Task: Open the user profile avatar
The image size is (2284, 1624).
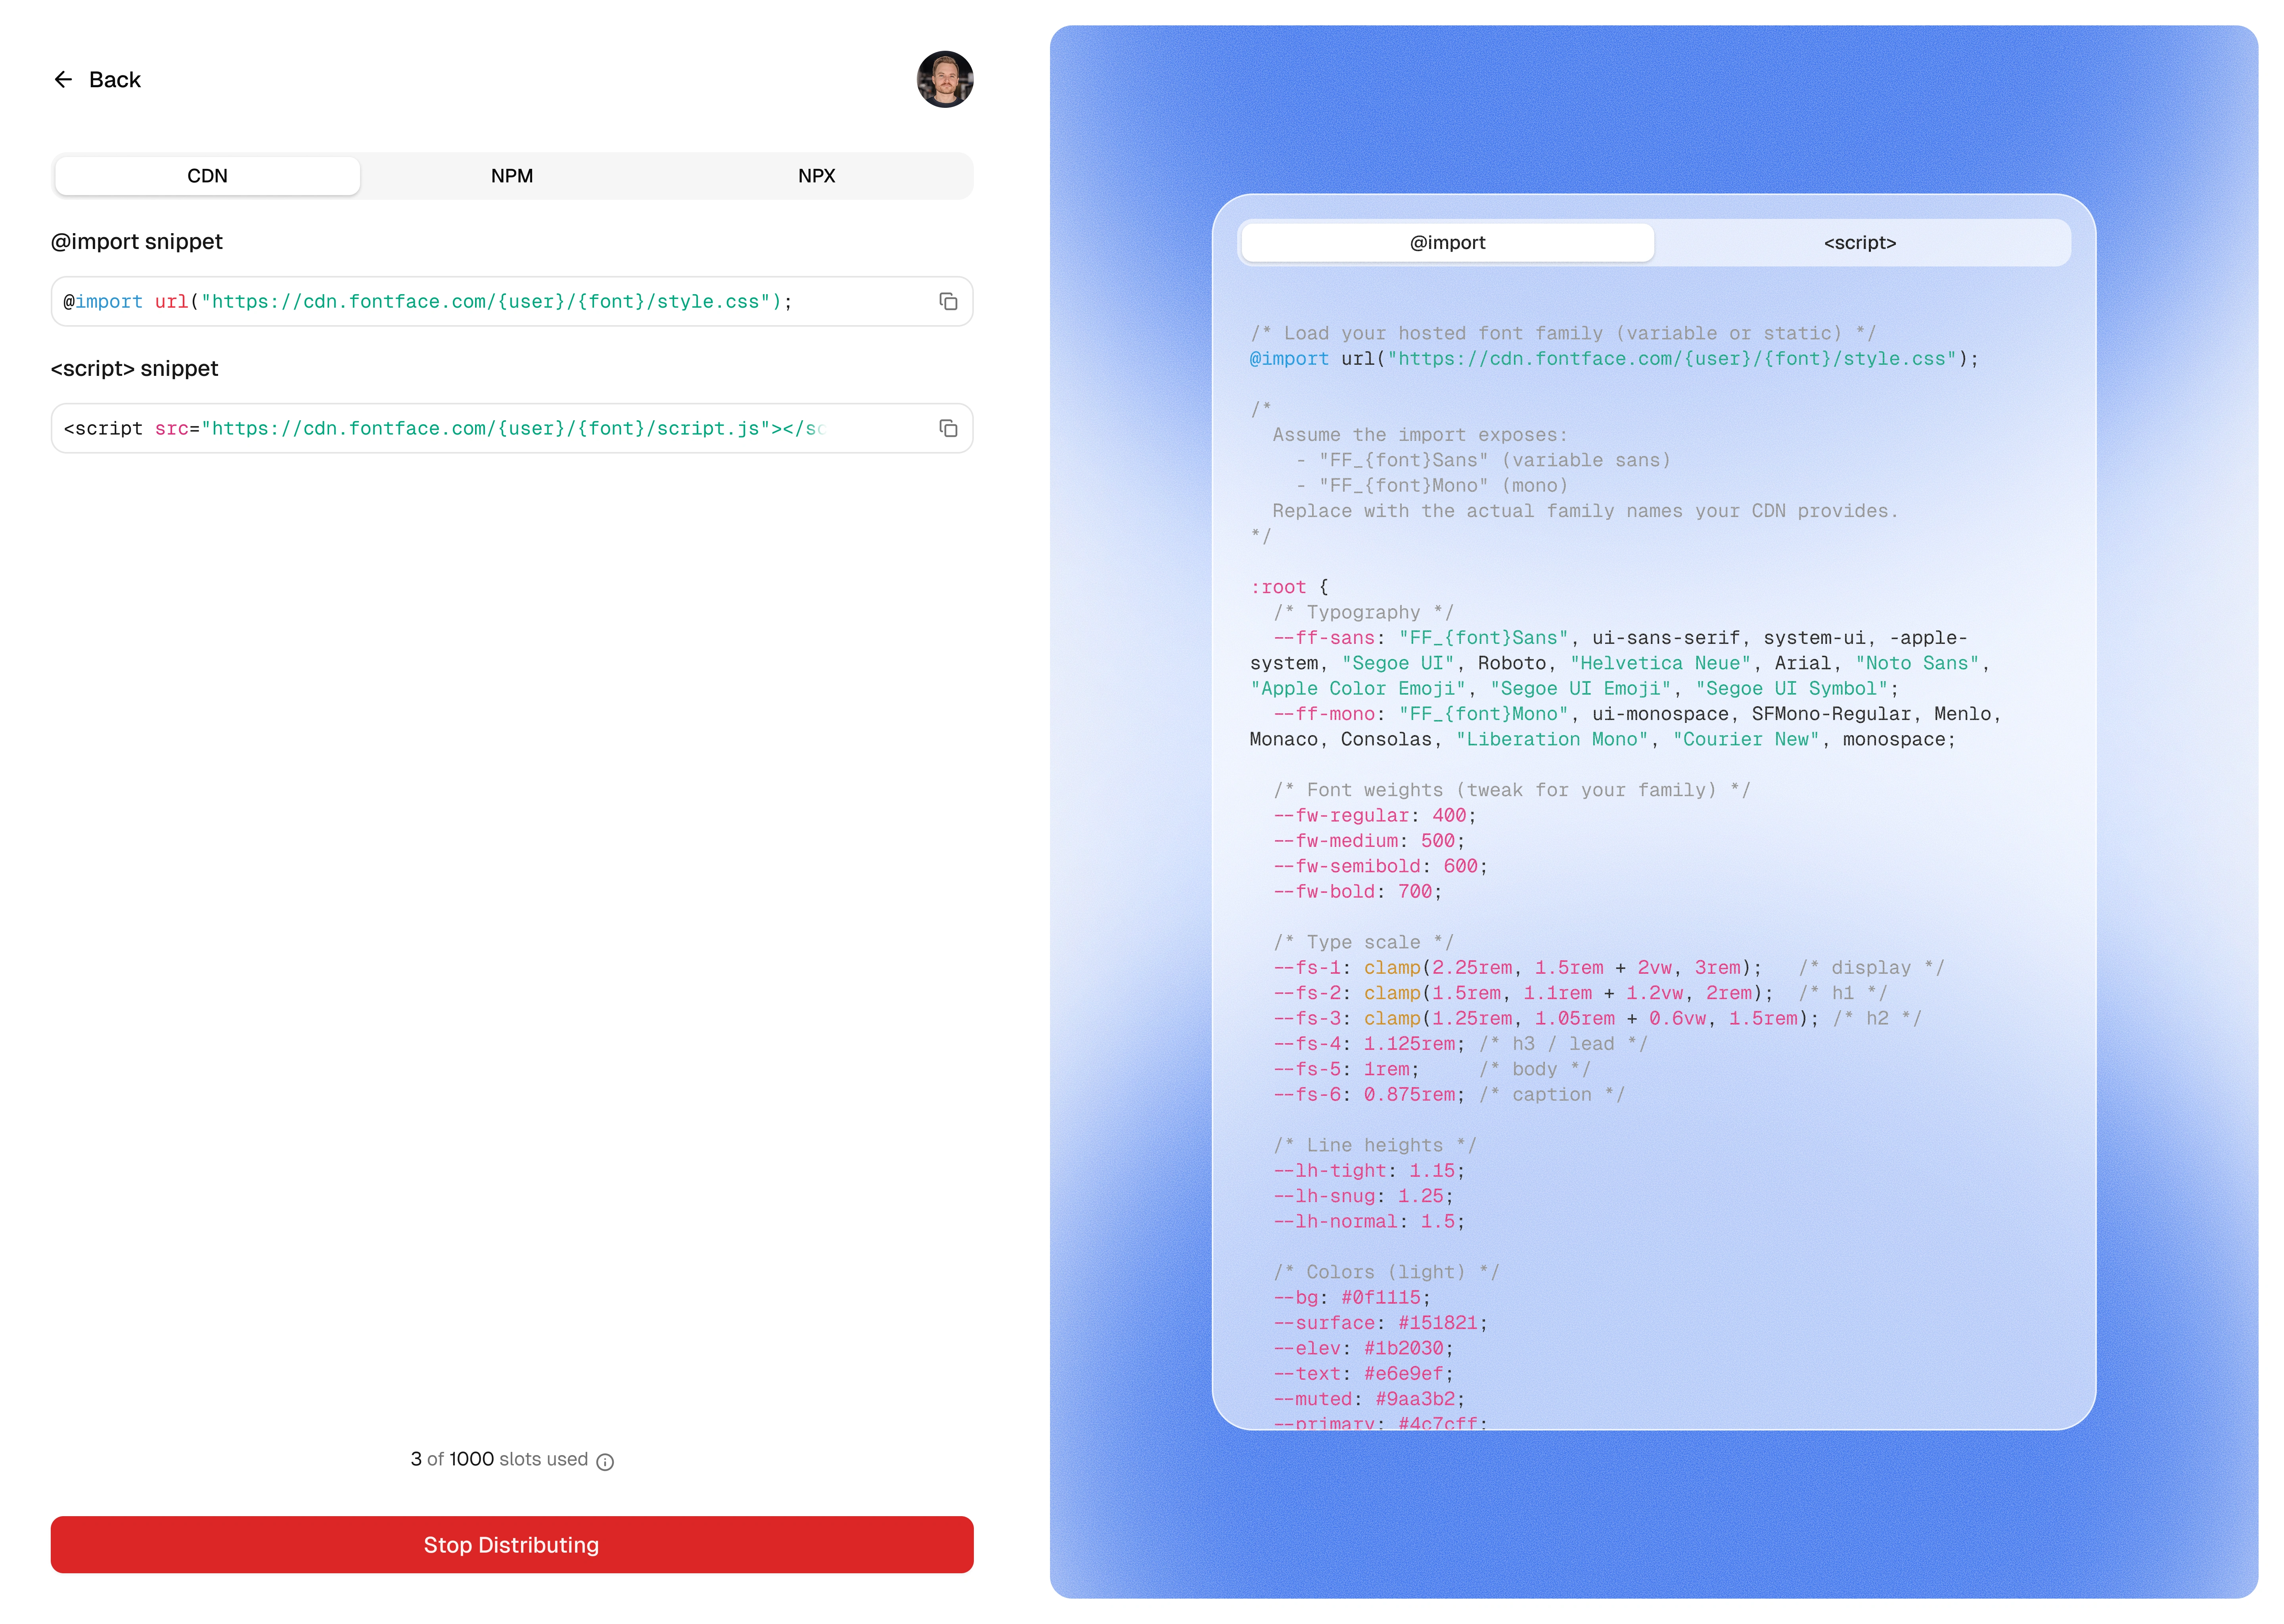Action: (944, 79)
